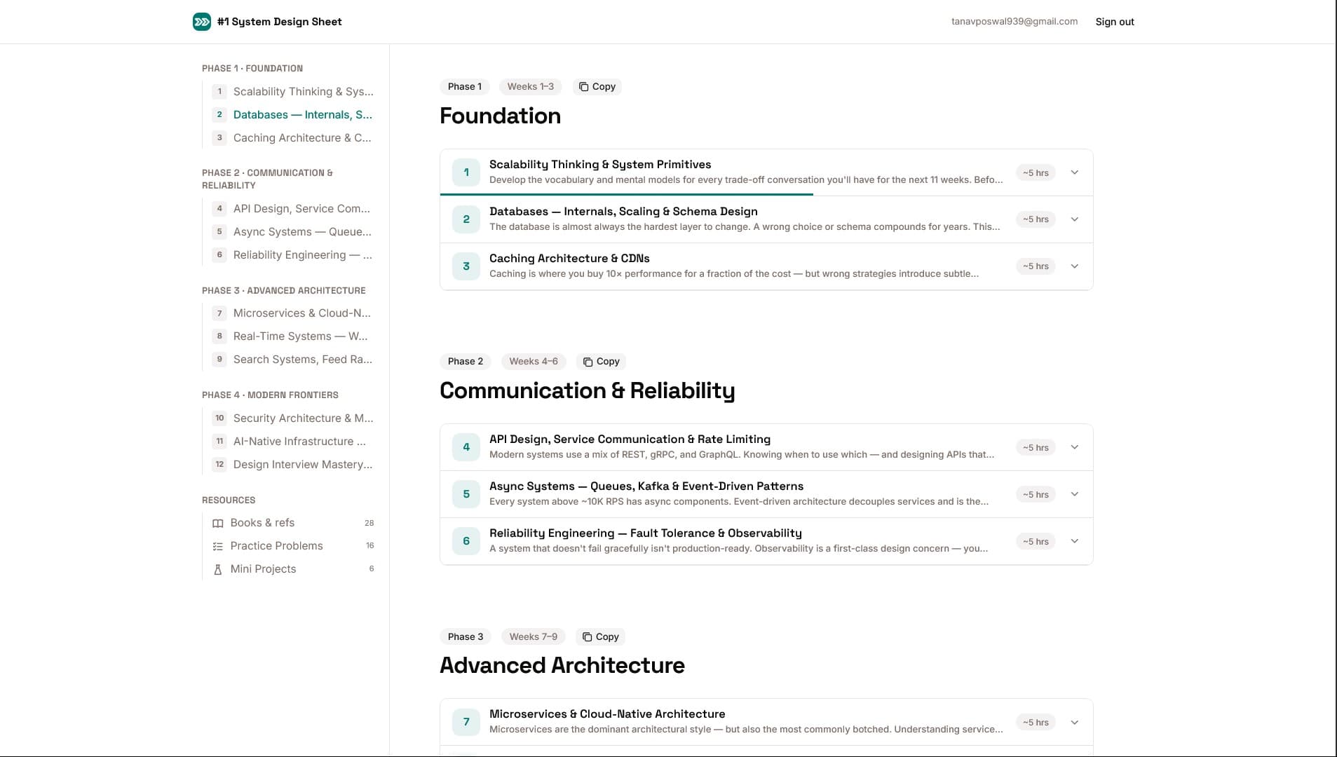This screenshot has width=1337, height=757.
Task: Click numbered badge 3 on Caching Architecture card
Action: click(466, 266)
